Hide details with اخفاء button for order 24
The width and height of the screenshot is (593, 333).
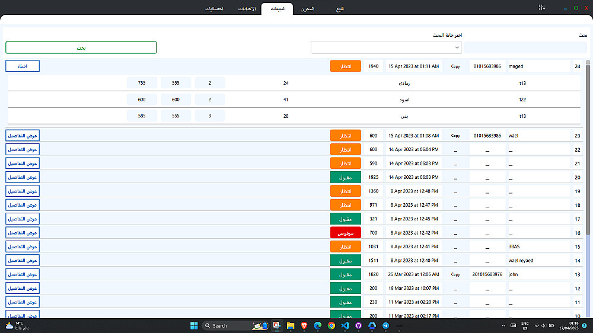23,66
